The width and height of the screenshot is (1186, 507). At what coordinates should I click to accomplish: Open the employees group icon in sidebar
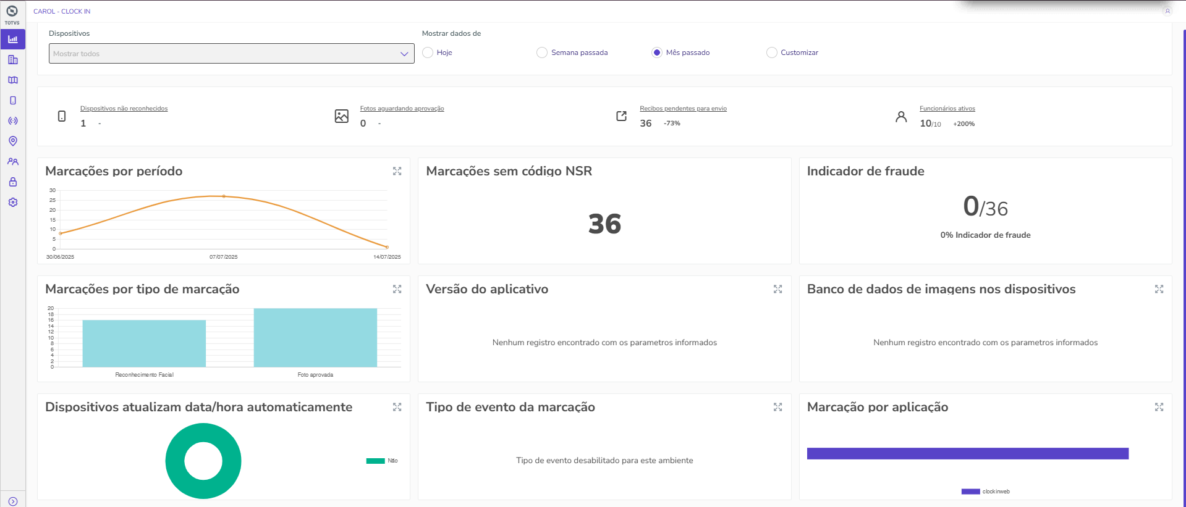pos(13,162)
